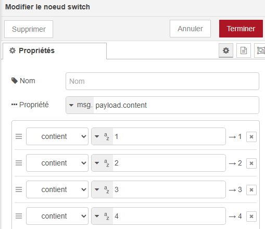Open the second rule's contient operator dropdown

(x=57, y=163)
